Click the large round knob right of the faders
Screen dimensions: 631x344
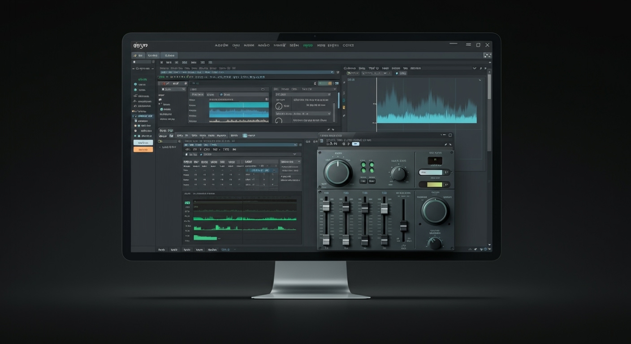click(435, 211)
